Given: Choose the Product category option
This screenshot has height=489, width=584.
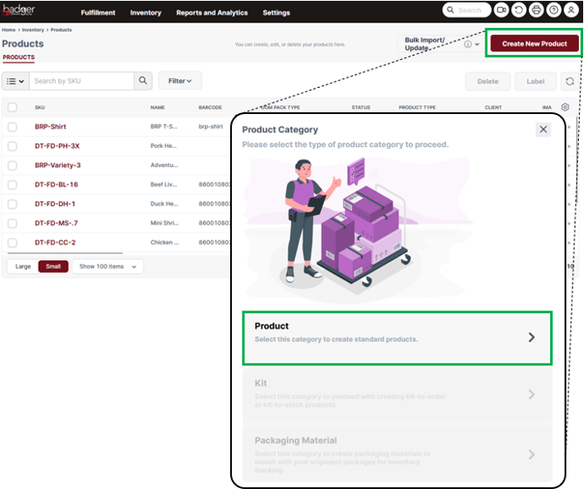Looking at the screenshot, I should [x=397, y=338].
